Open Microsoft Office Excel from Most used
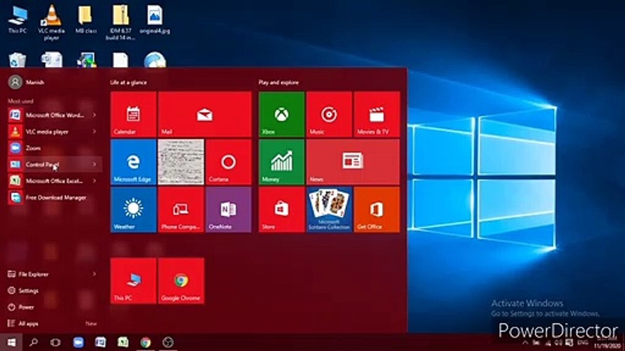Image resolution: width=625 pixels, height=351 pixels. pyautogui.click(x=54, y=181)
